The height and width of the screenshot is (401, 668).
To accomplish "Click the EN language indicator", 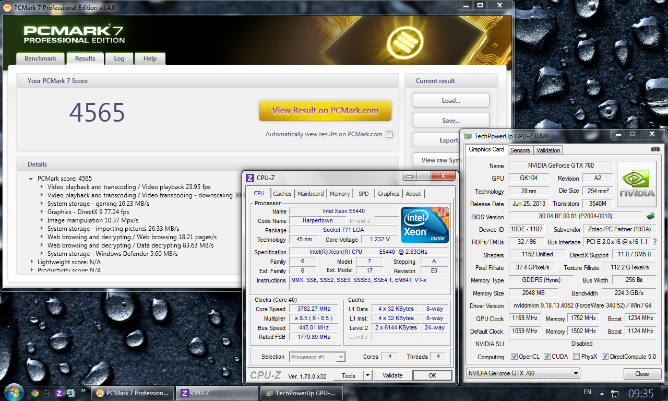I will click(587, 392).
